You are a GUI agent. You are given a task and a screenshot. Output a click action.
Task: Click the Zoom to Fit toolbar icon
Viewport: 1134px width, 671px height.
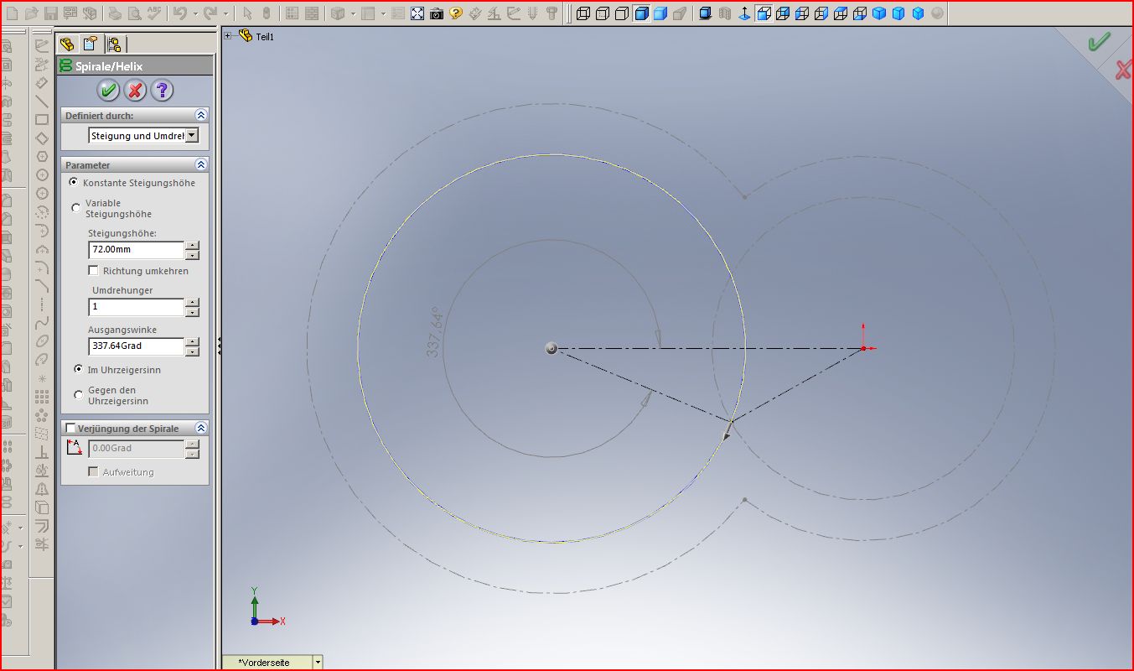tap(417, 13)
